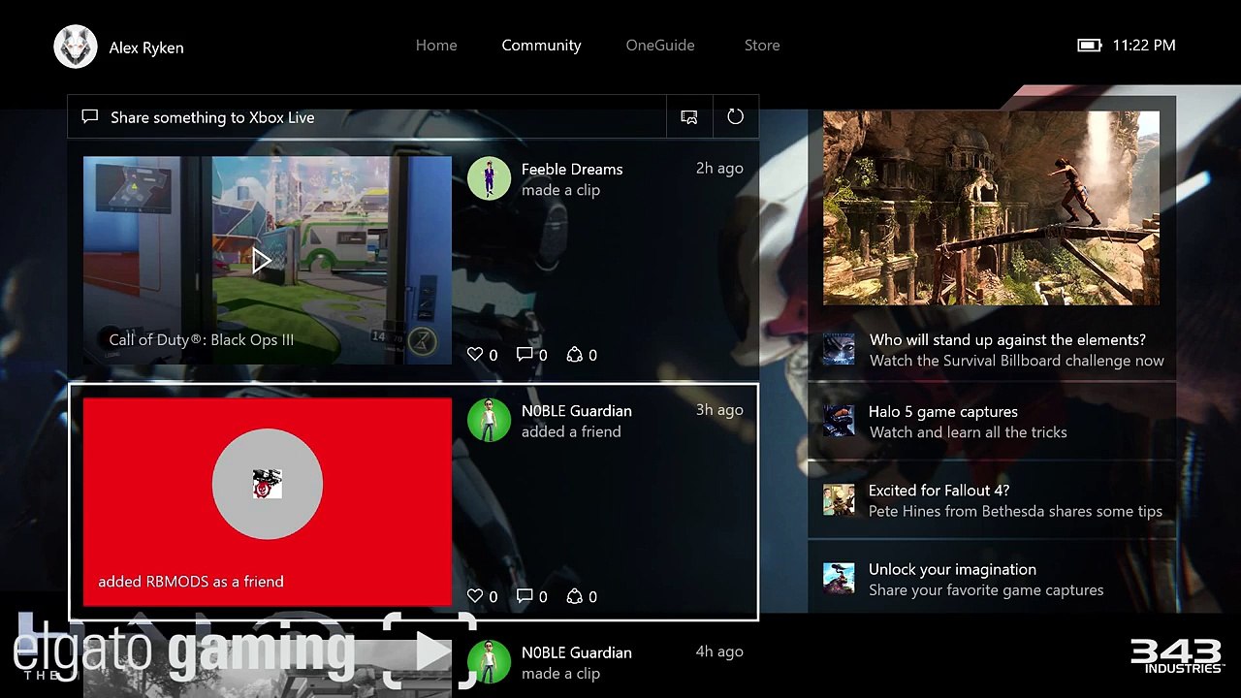Open the share game capture icon
The image size is (1241, 698).
click(689, 117)
